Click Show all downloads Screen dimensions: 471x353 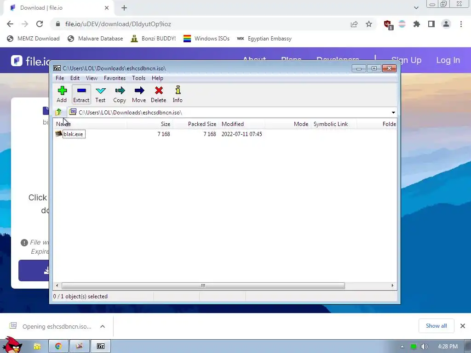coord(436,326)
